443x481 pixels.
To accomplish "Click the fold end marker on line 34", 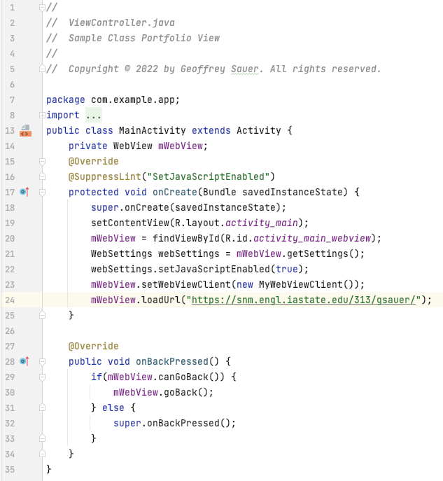I will click(42, 454).
